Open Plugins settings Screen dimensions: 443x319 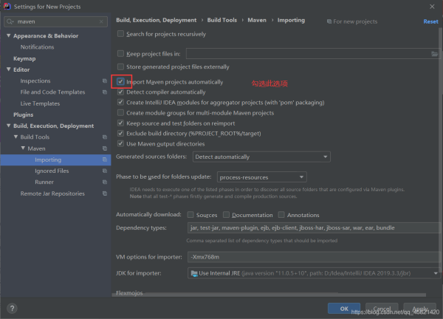tap(24, 114)
